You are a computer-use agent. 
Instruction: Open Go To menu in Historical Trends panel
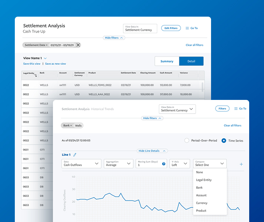[235, 109]
